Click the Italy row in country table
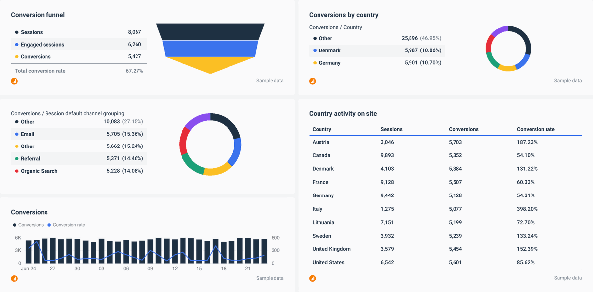 tap(446, 209)
